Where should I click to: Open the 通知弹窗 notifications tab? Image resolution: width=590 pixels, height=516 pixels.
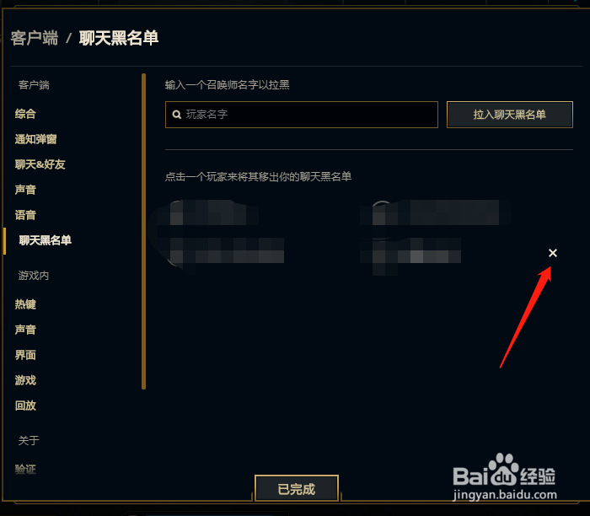[x=35, y=139]
